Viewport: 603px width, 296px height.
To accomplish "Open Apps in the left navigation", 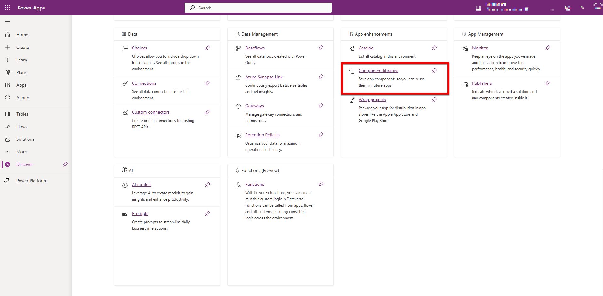I will pos(36,85).
